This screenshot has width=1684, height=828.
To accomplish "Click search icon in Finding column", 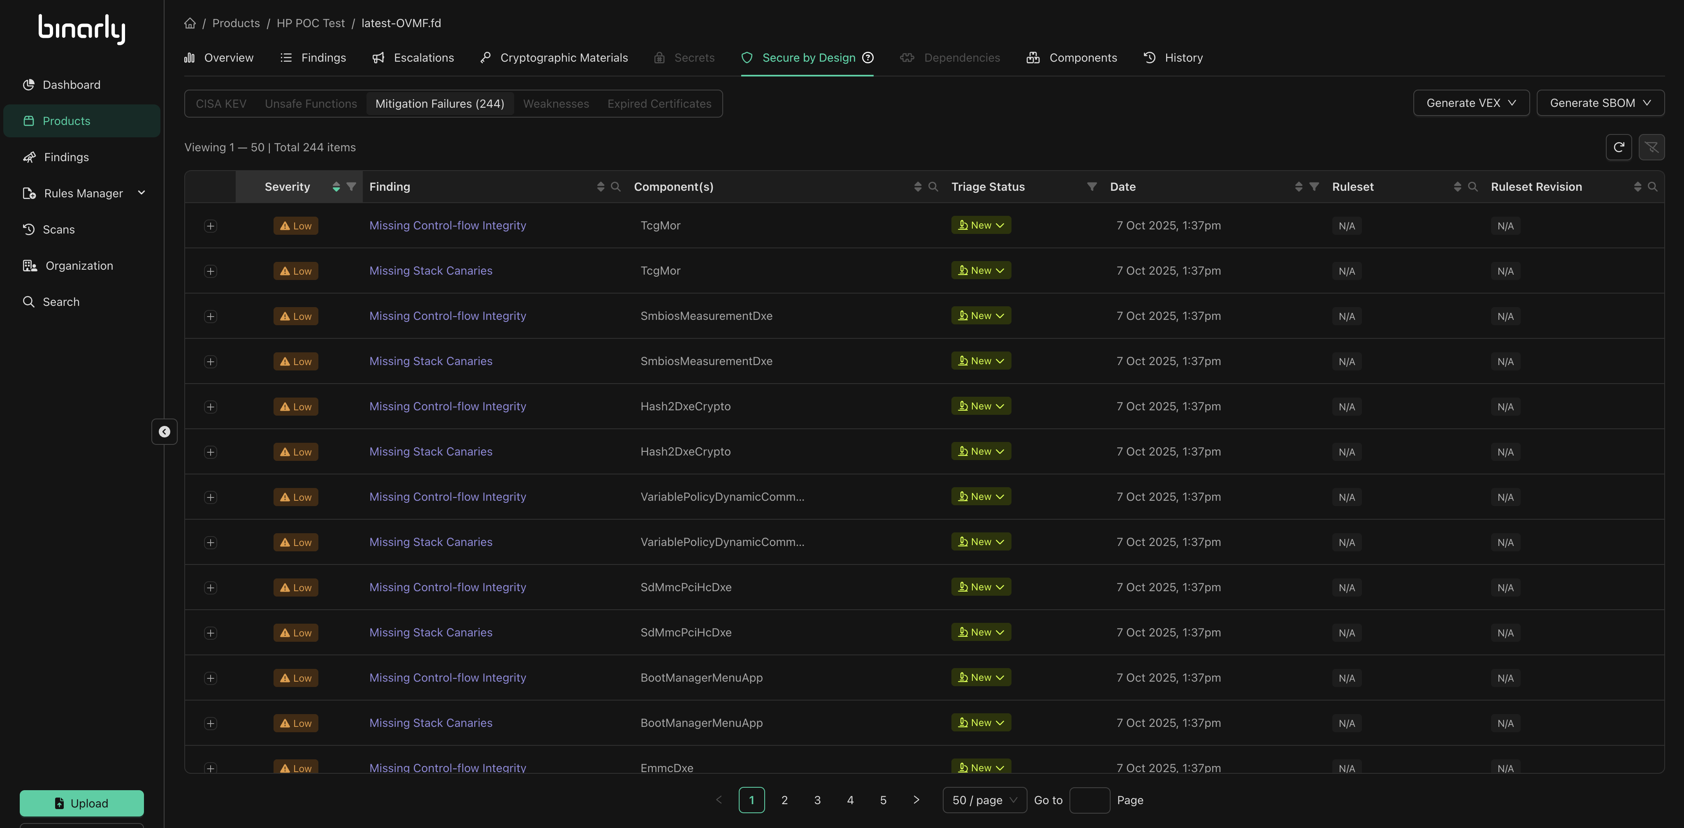I will (x=615, y=187).
